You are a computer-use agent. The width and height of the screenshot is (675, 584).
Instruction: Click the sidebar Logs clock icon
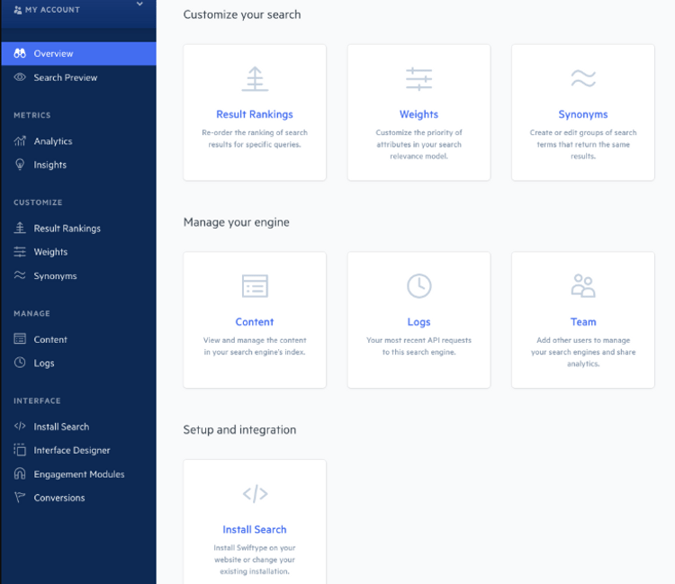20,363
